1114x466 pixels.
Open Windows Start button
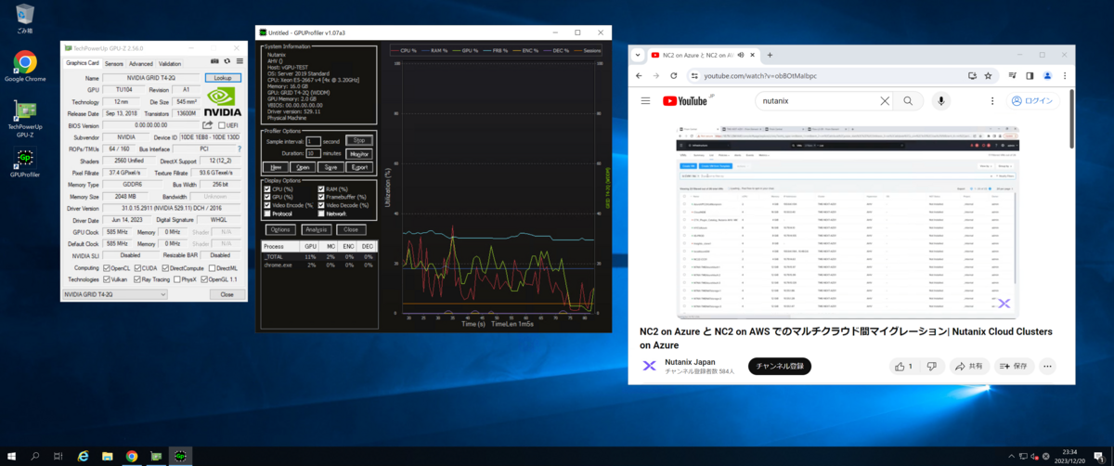[11, 456]
